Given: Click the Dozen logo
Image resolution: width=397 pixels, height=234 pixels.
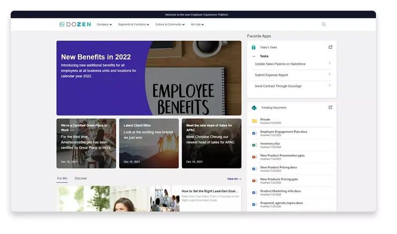Looking at the screenshot, I should pos(75,24).
